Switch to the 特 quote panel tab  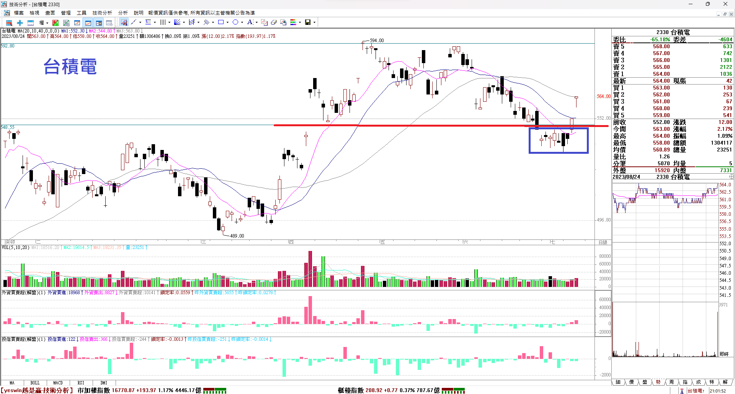tap(712, 382)
